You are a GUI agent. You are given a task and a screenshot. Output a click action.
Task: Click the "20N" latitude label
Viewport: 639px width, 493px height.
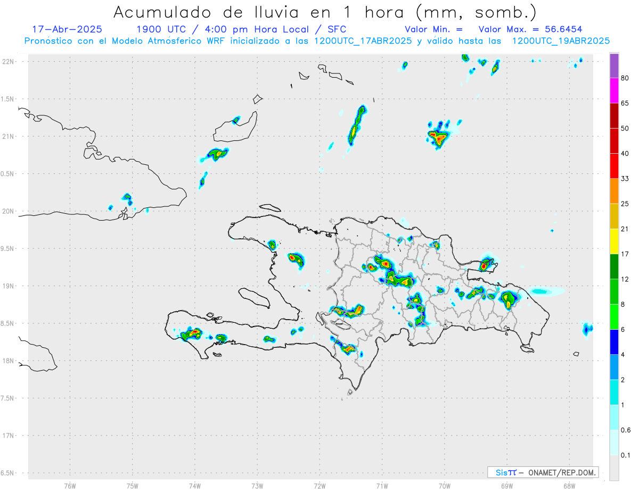tap(8, 211)
